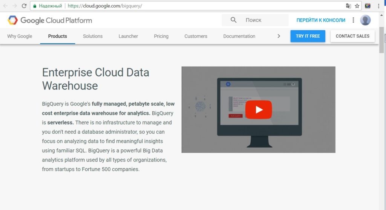386x210 pixels.
Task: Reload the page with refresh icon
Action: pyautogui.click(x=24, y=6)
